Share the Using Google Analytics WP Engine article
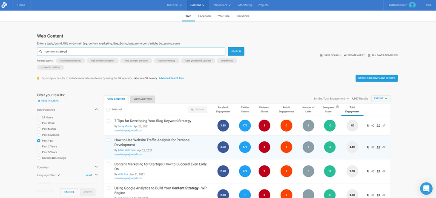Image resolution: width=436 pixels, height=198 pixels. (373, 195)
